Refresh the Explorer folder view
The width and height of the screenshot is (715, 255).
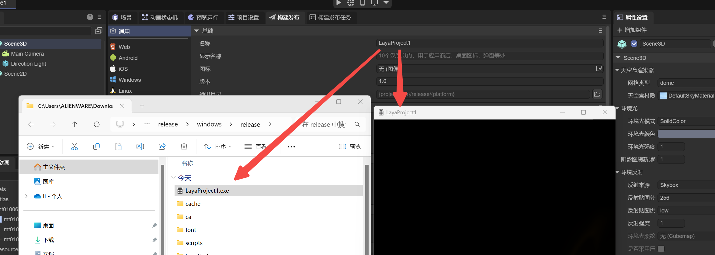pyautogui.click(x=97, y=124)
